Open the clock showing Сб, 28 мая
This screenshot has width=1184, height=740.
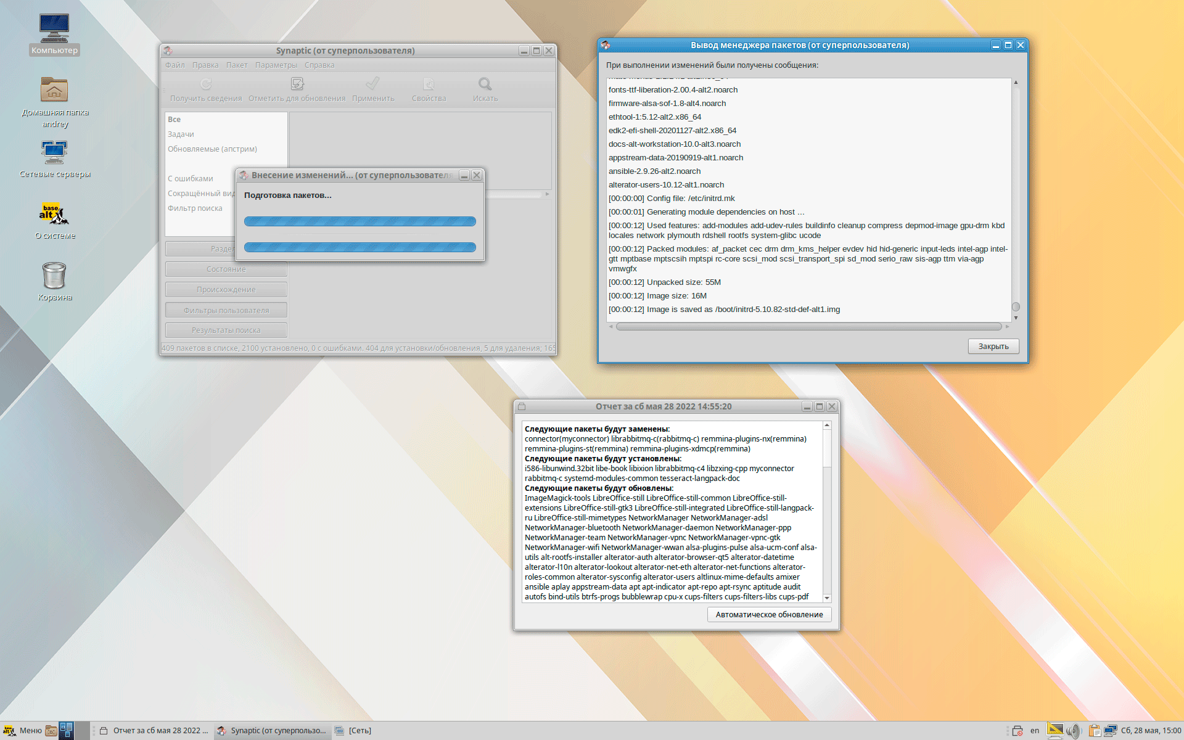point(1151,731)
